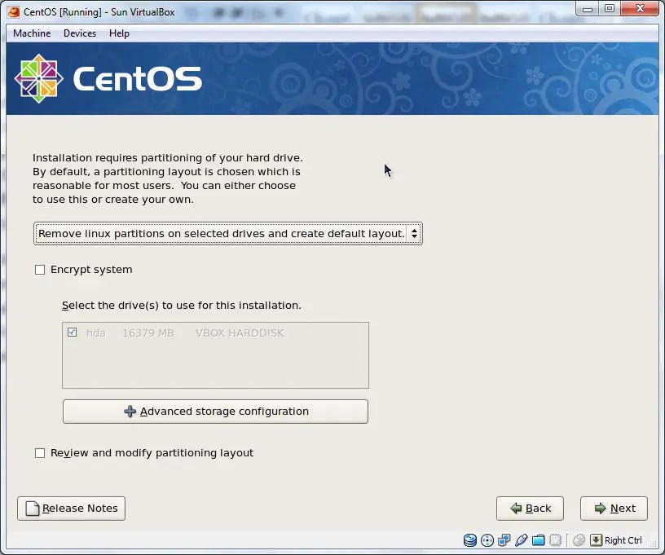Change the remove linux partitions selection
Image resolution: width=665 pixels, height=555 pixels.
click(228, 233)
